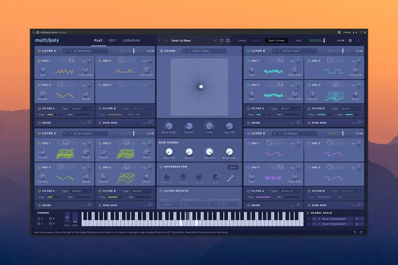
Task: Save the preset using the disk icon
Action: pos(228,41)
